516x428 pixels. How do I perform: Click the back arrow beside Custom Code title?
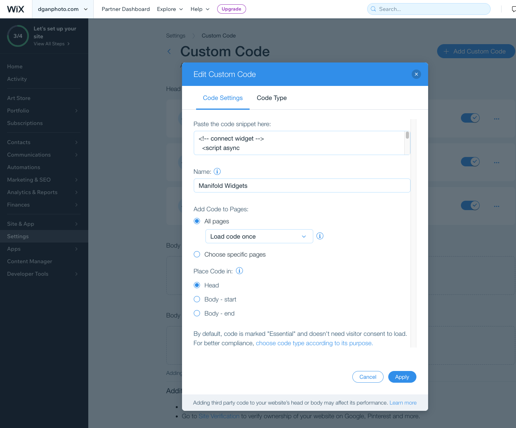(x=169, y=52)
